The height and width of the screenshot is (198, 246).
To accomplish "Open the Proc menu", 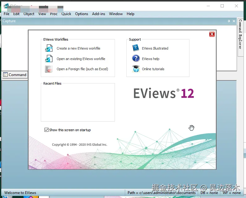I will pyautogui.click(x=54, y=14).
